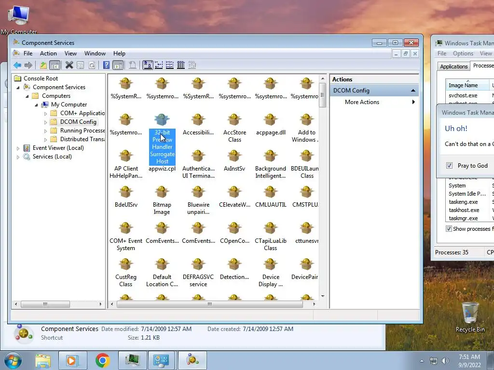This screenshot has height=370, width=494.
Task: Select the CustReg Class item
Action: coord(126,273)
